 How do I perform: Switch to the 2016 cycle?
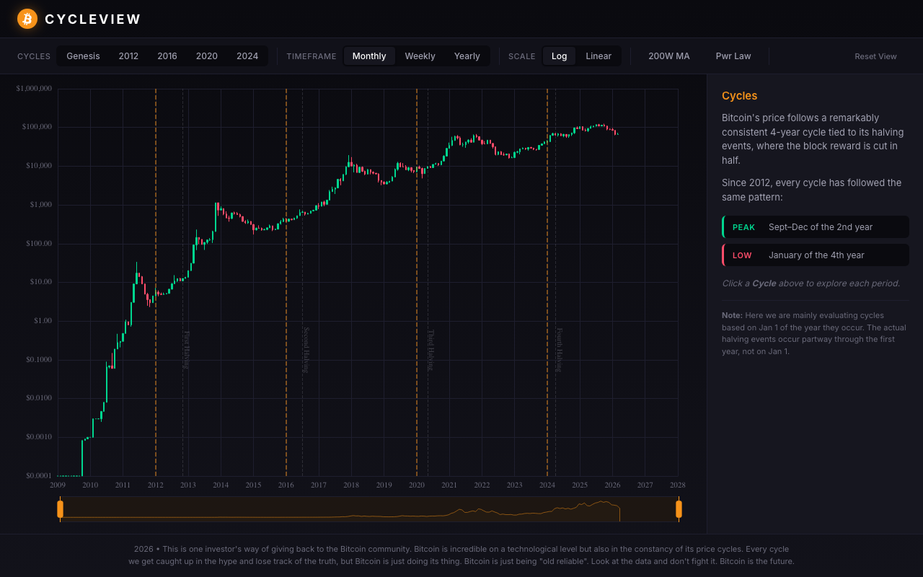tap(167, 56)
